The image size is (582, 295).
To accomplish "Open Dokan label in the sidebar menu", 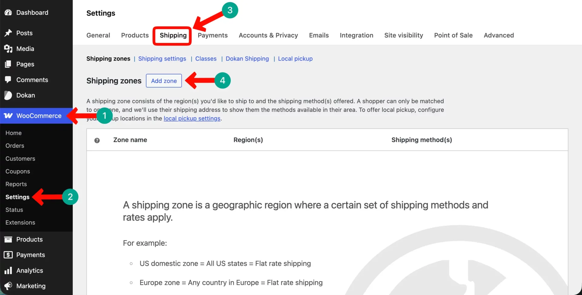I will pos(25,95).
